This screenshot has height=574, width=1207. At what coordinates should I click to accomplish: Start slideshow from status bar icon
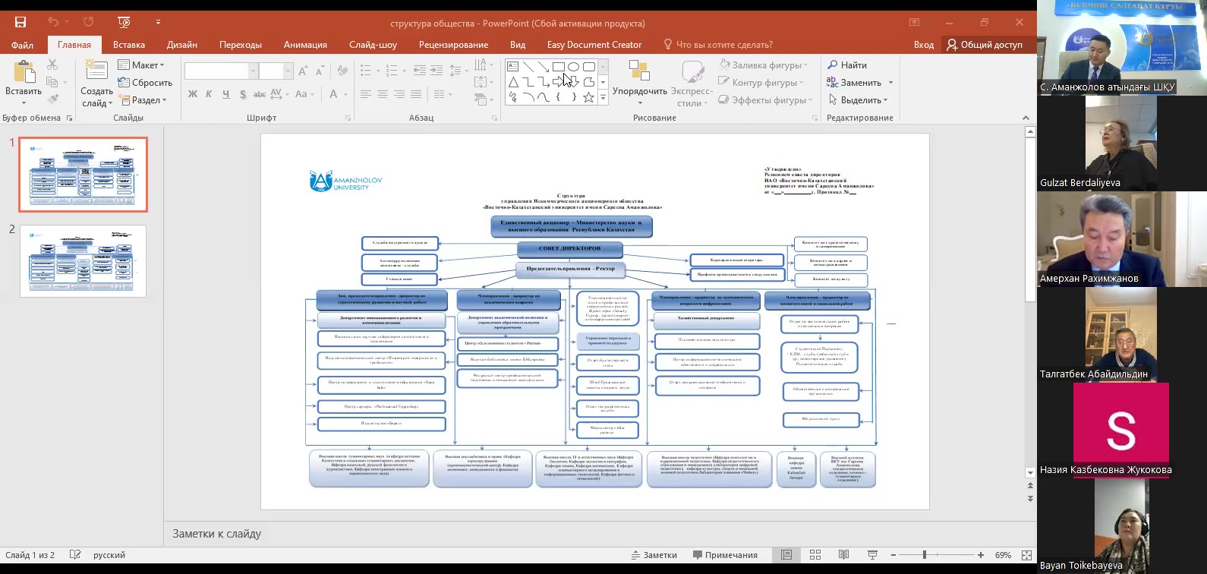click(x=872, y=555)
